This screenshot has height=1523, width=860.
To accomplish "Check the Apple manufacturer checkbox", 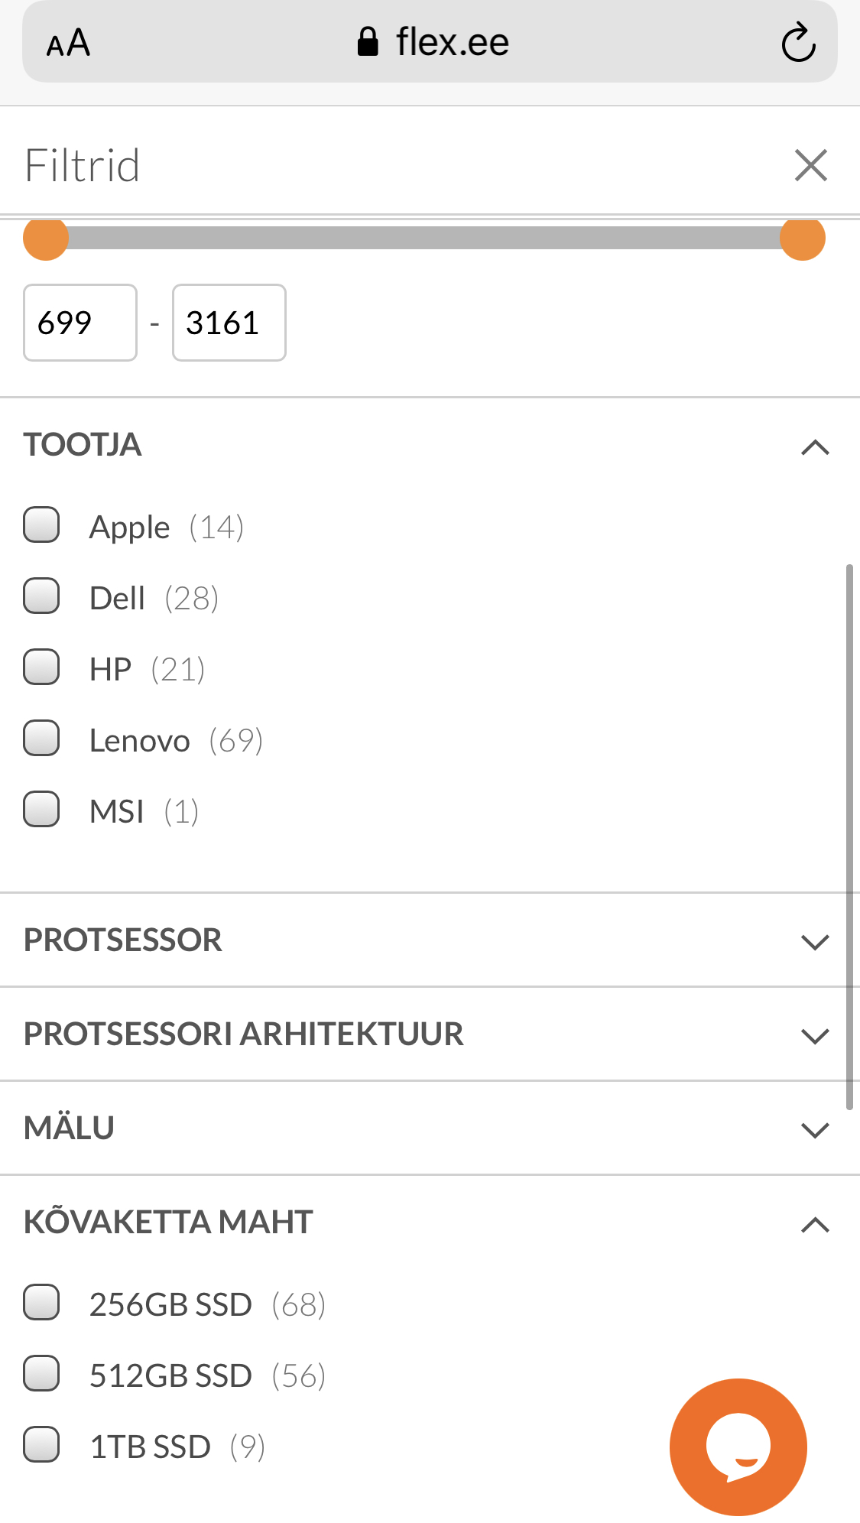I will [x=41, y=525].
